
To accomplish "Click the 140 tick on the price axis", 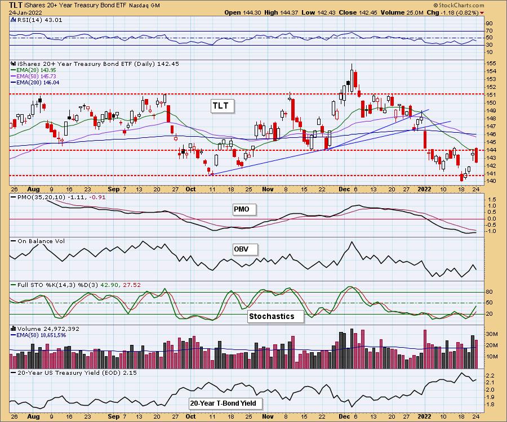I will 491,181.
